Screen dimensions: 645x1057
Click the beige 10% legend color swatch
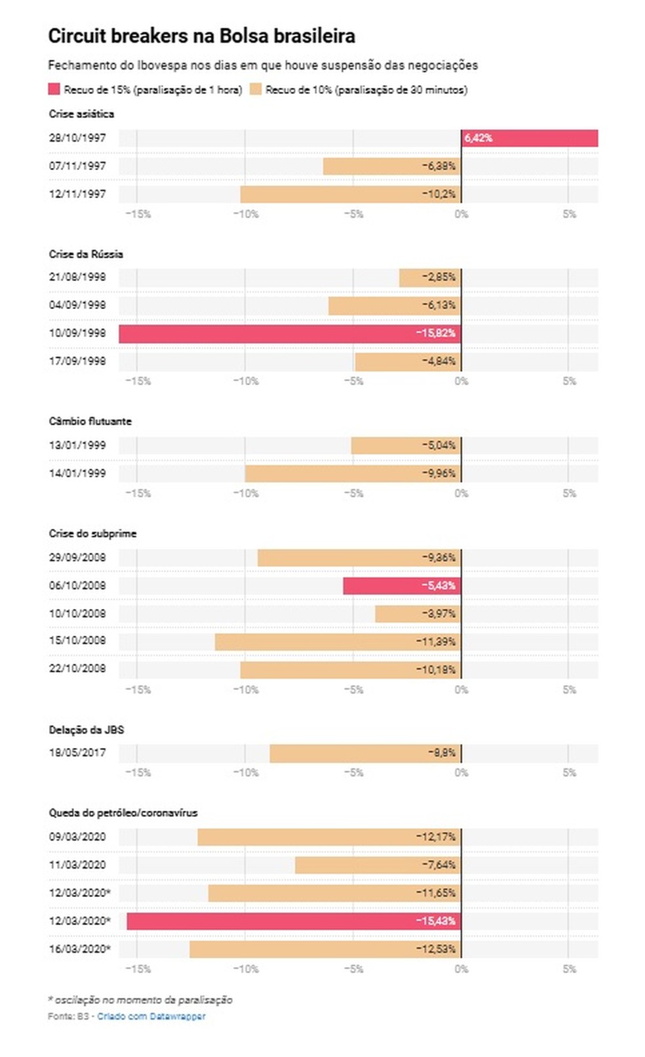[x=256, y=89]
